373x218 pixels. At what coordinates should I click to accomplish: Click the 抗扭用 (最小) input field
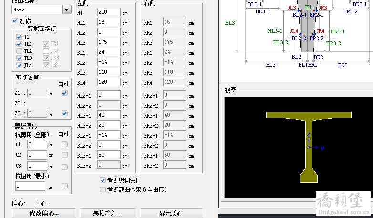[30, 186]
